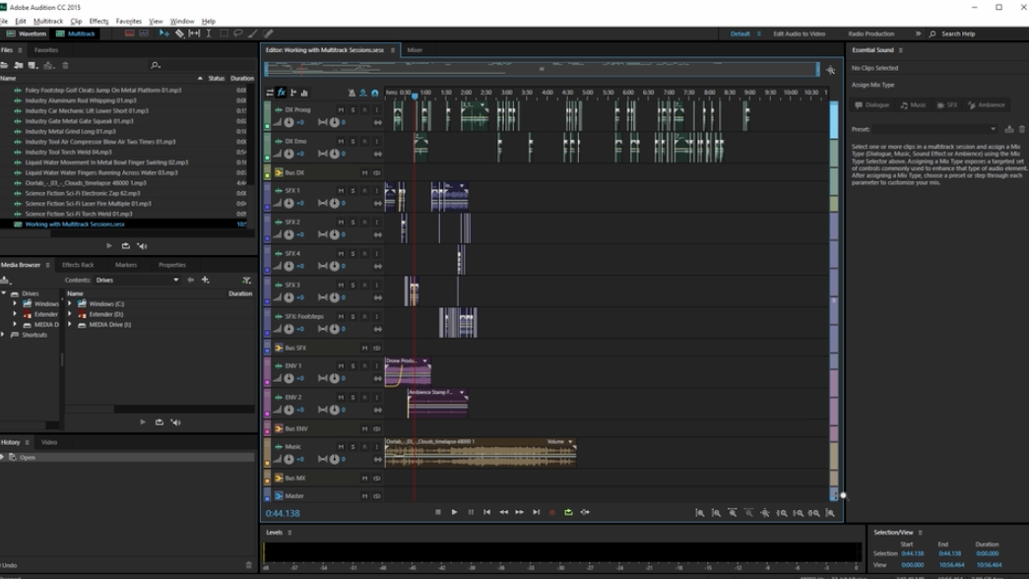Viewport: 1029px width, 579px height.
Task: Mute the DX Proog track
Action: coord(341,110)
